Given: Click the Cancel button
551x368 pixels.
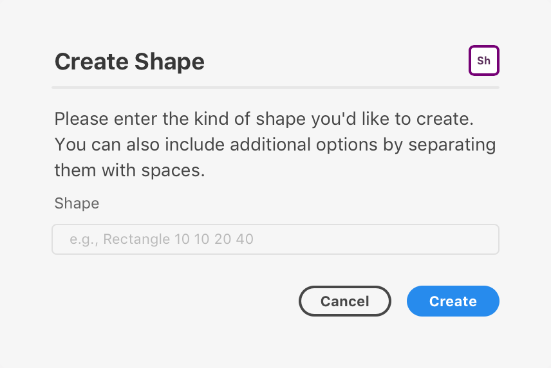Looking at the screenshot, I should [345, 301].
